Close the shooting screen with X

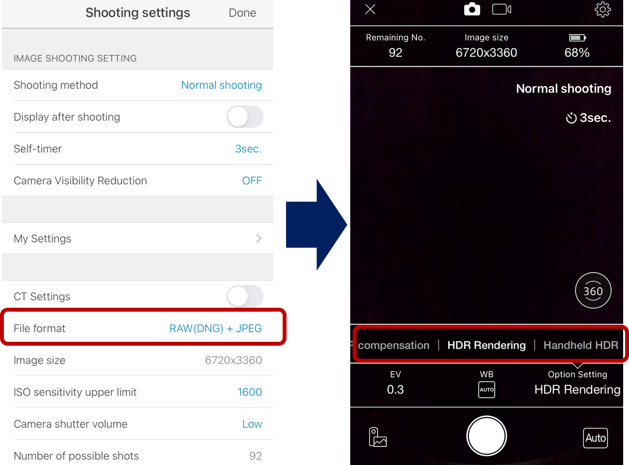pos(370,9)
